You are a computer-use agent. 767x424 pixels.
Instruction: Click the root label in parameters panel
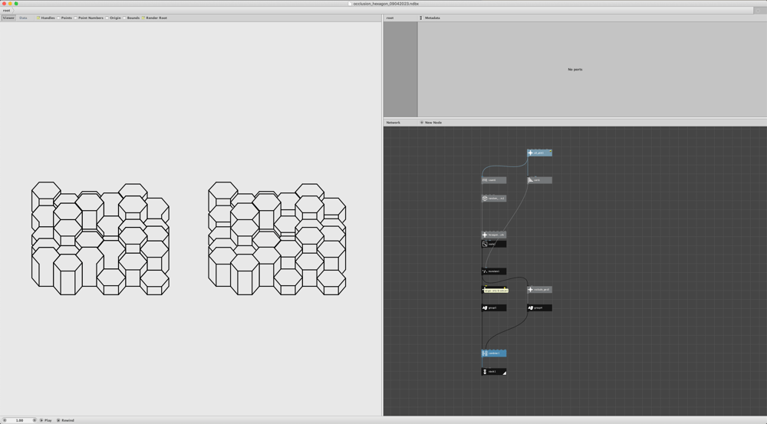coord(390,18)
